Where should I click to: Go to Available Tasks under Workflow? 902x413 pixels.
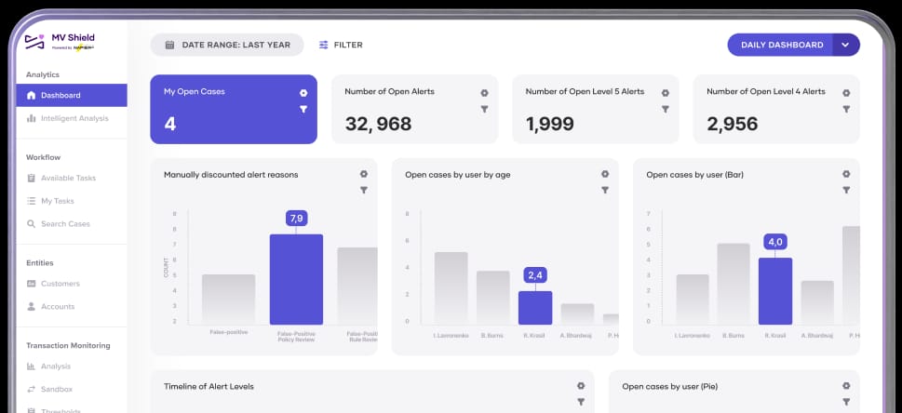[x=68, y=178]
